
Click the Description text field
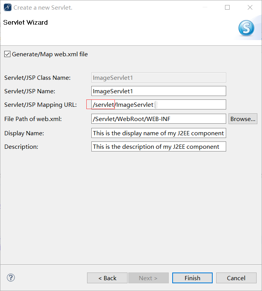[x=159, y=146]
